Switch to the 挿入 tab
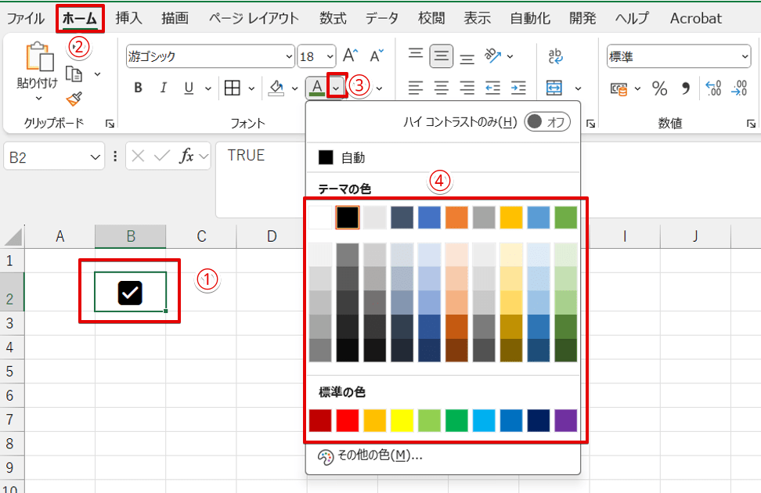 (129, 19)
